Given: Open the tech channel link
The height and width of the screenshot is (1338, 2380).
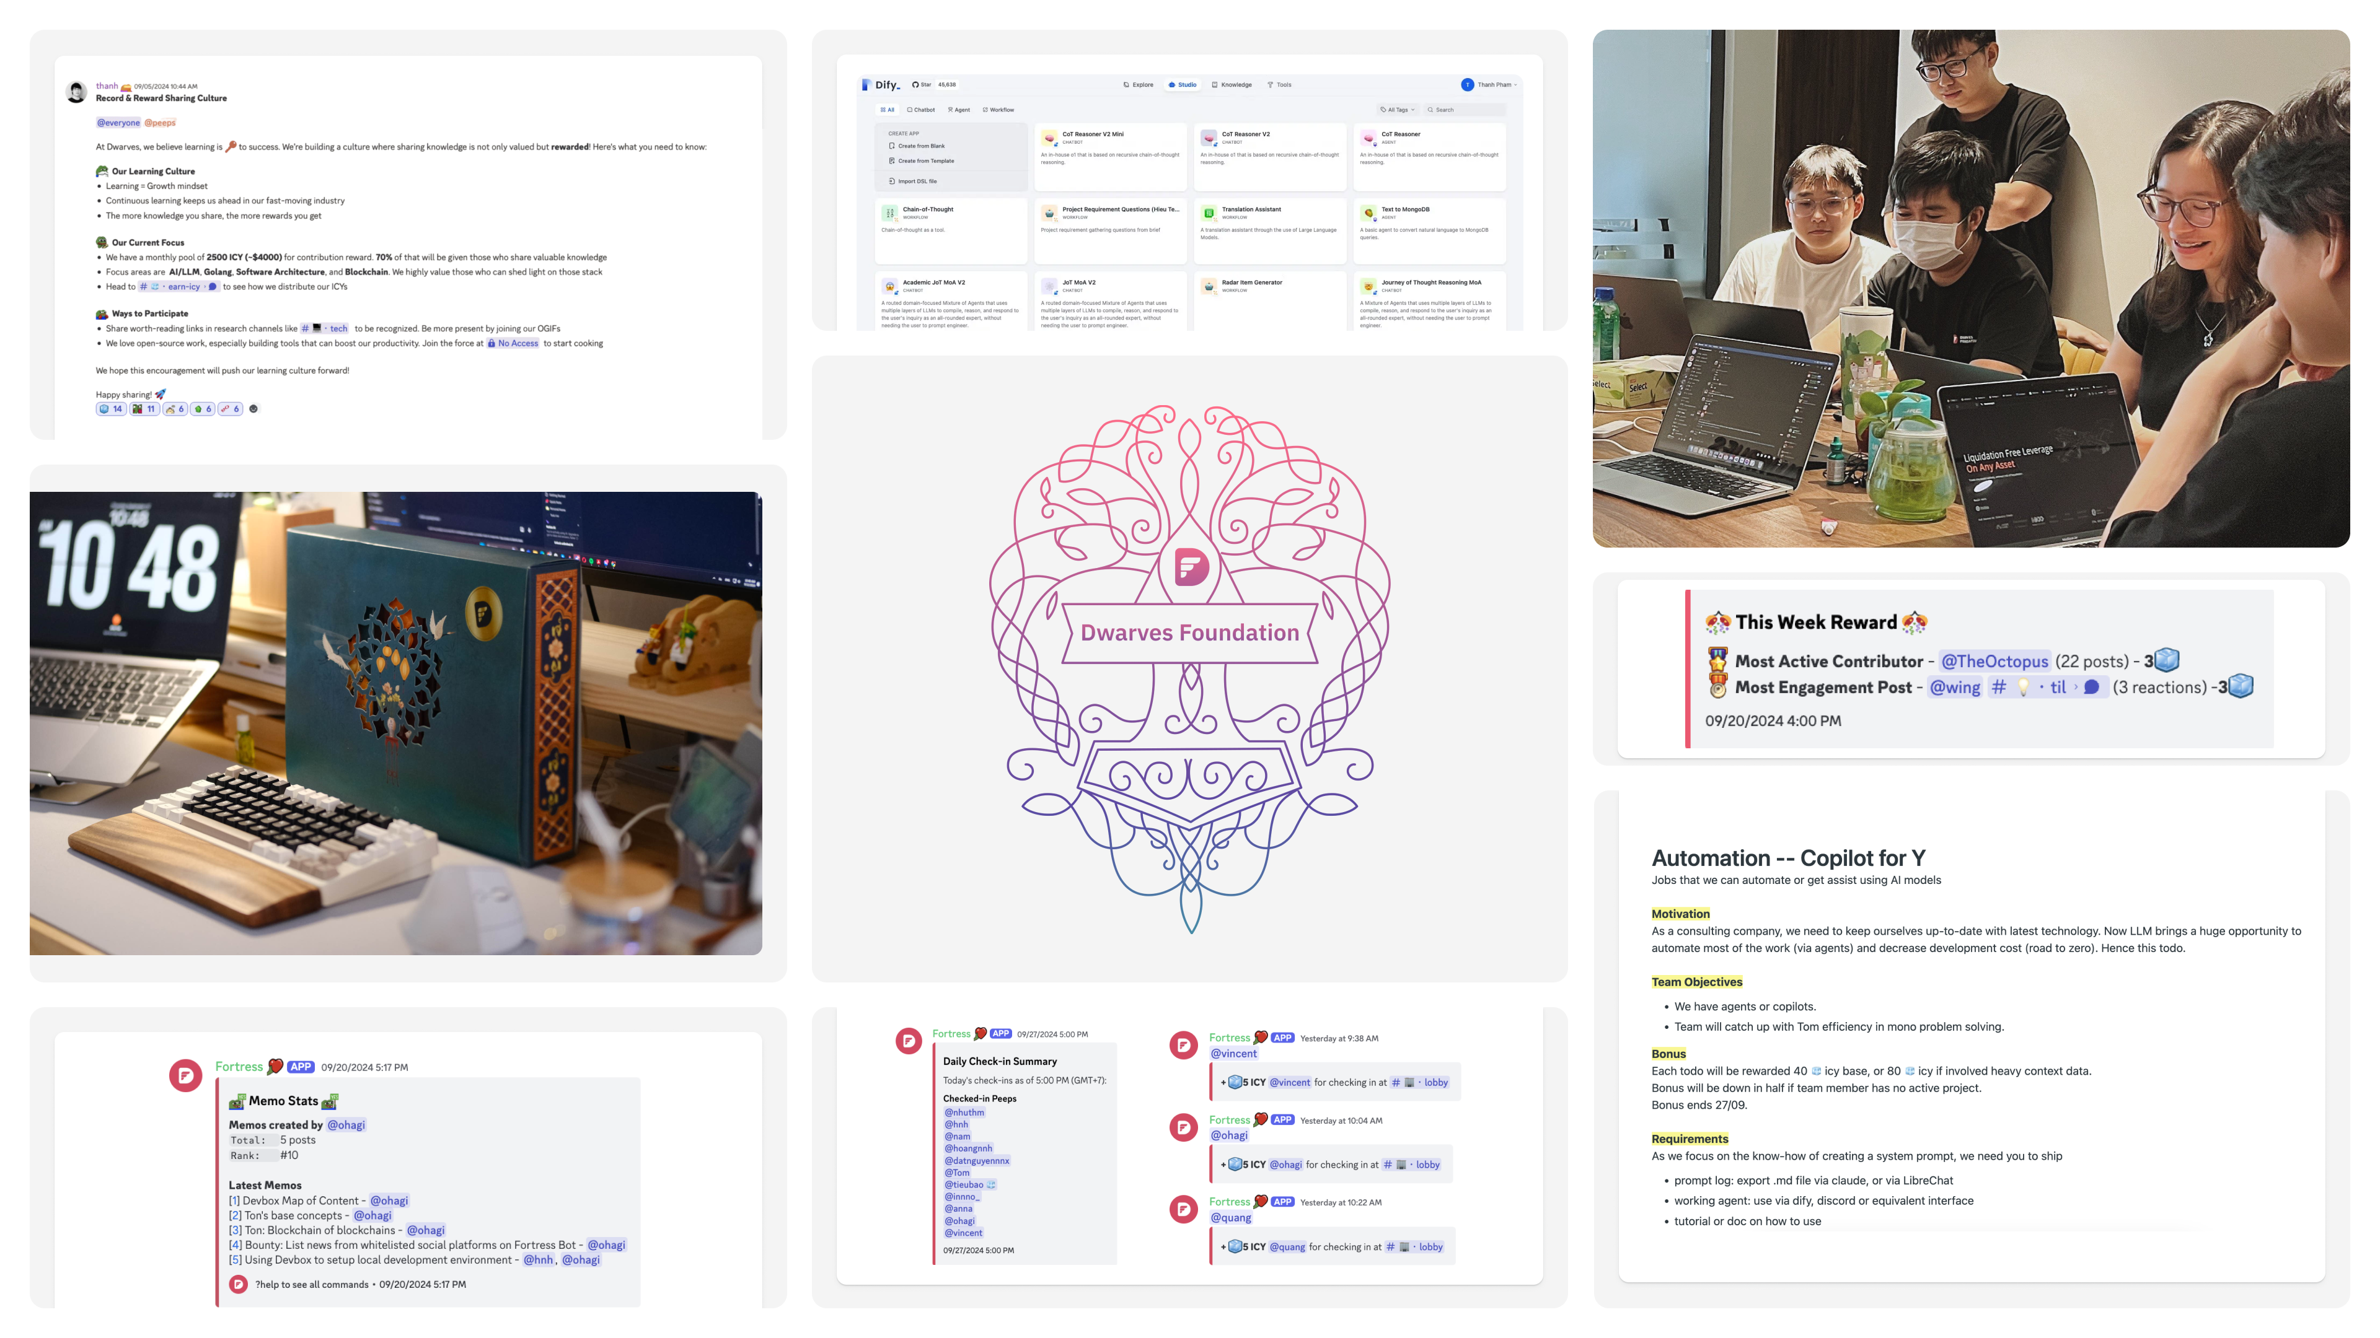Looking at the screenshot, I should pyautogui.click(x=325, y=328).
